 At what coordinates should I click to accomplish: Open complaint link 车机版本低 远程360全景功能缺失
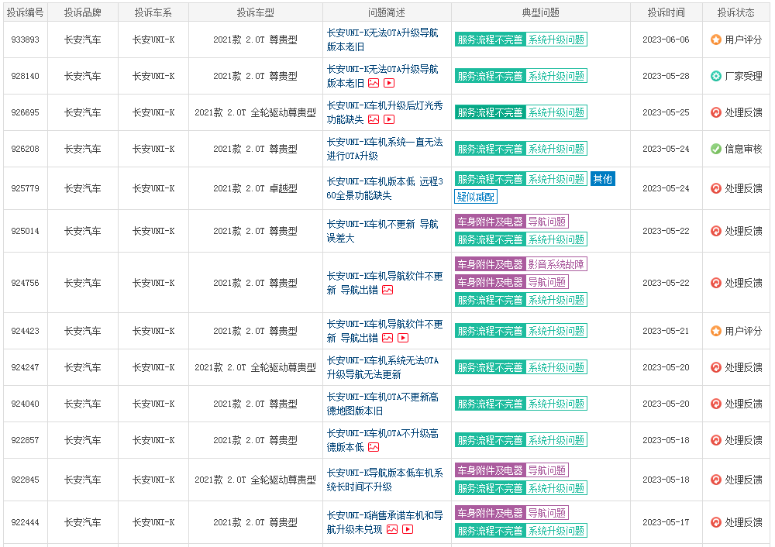pos(384,188)
